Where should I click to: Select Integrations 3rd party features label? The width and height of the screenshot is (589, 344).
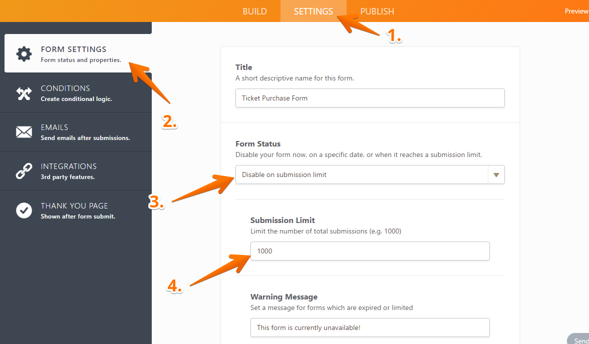pos(68,176)
